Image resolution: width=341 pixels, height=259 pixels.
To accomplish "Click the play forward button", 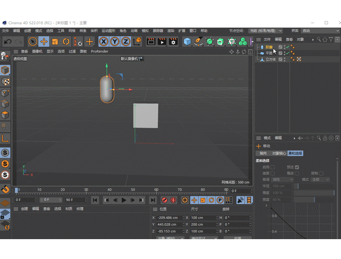I will [124, 200].
